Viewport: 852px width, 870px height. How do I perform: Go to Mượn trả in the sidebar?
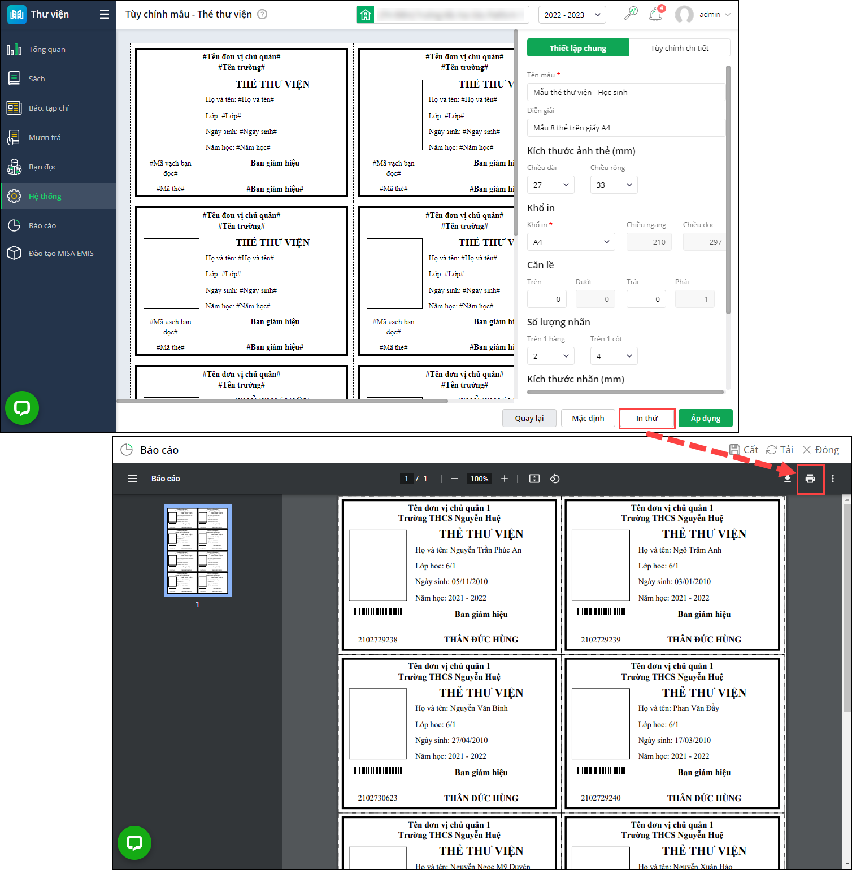[45, 137]
